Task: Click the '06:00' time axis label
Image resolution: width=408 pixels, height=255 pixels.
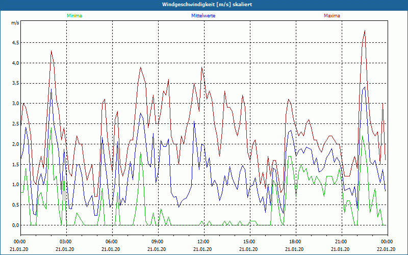Action: pos(111,242)
